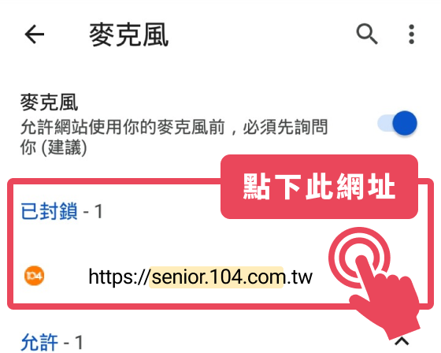Click the orange 104 site favicon
Screen dimensions: 441x353
pos(34,276)
